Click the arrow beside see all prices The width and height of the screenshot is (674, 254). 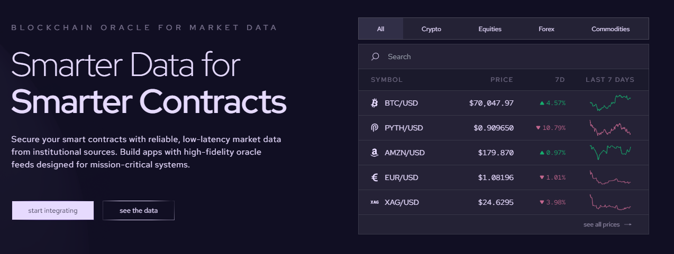(628, 224)
